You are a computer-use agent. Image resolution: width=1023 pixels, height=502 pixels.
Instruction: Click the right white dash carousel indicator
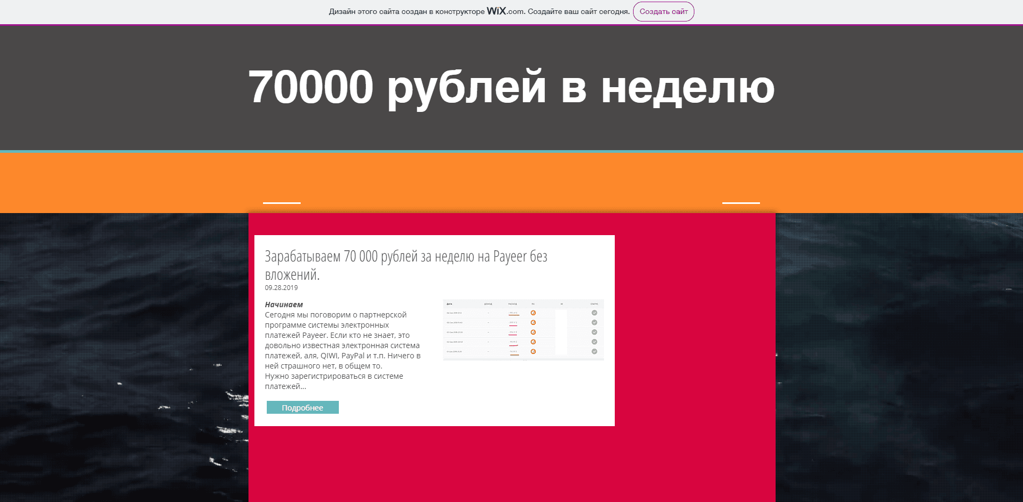coord(741,203)
